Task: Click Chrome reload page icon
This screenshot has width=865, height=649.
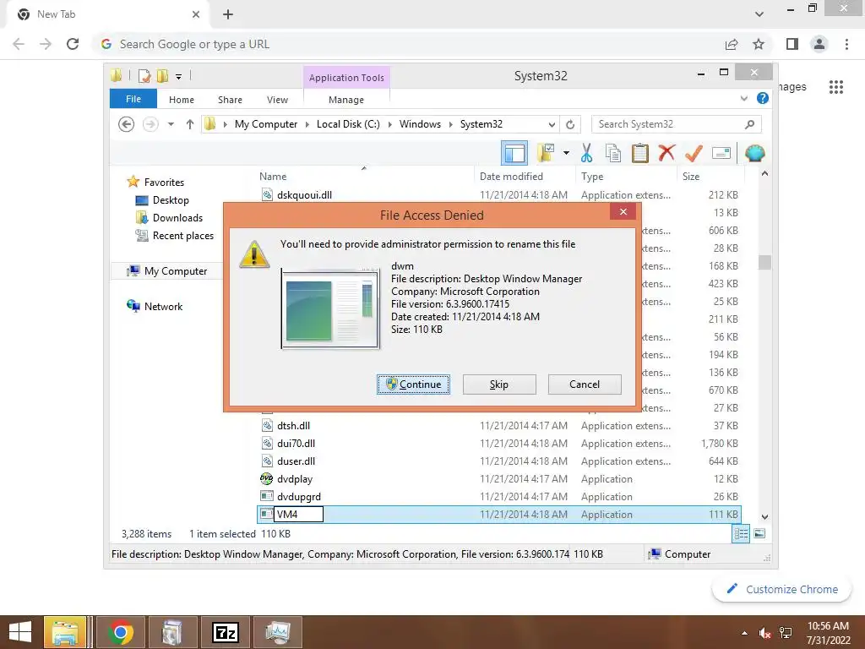Action: tap(73, 44)
